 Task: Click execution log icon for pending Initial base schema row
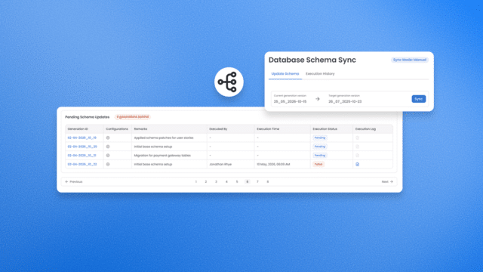pos(357,147)
